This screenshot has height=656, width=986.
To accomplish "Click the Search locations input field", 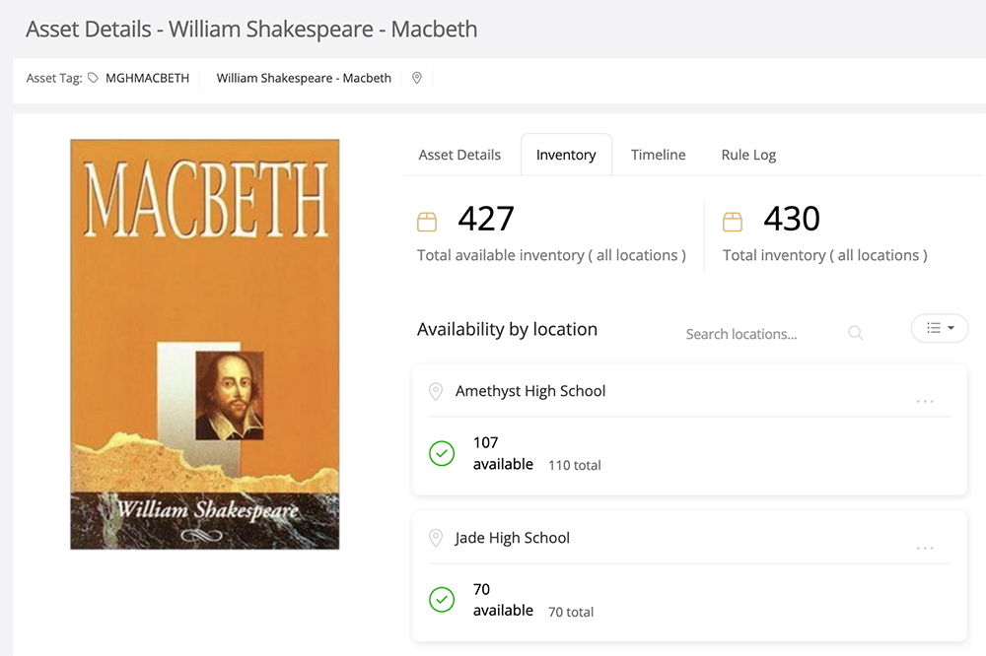I will point(759,333).
